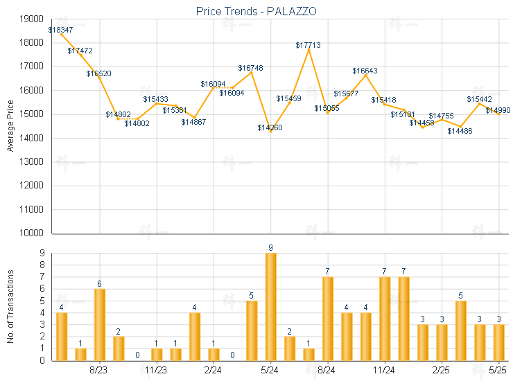Select the 8/23 date axis label
The image size is (513, 381).
[99, 371]
